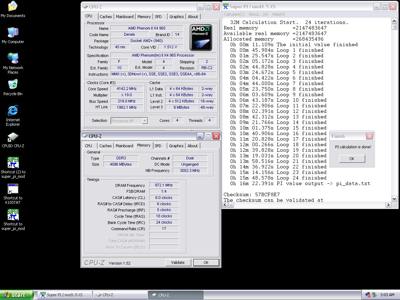
Task: Click the Super PI scroll-left arrow
Action: [x=225, y=205]
